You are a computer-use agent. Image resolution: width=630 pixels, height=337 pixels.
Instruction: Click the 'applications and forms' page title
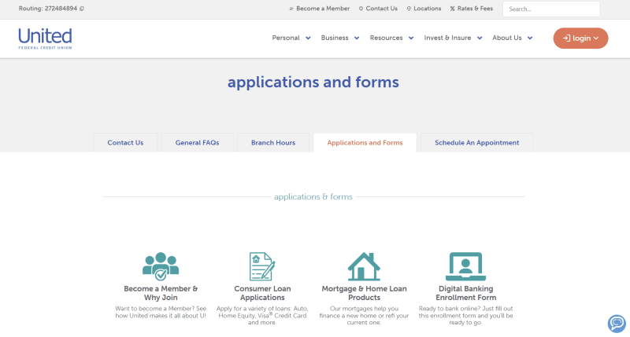coord(313,82)
